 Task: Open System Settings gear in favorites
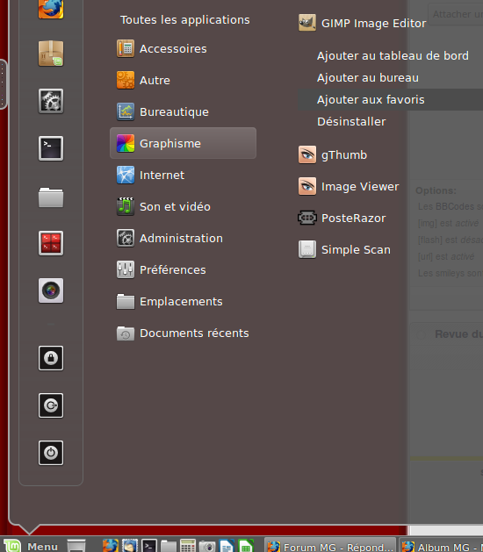pos(51,101)
